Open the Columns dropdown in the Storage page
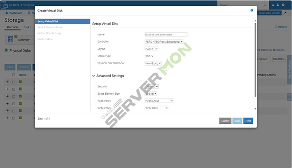This screenshot has height=168, width=292. pos(279,59)
